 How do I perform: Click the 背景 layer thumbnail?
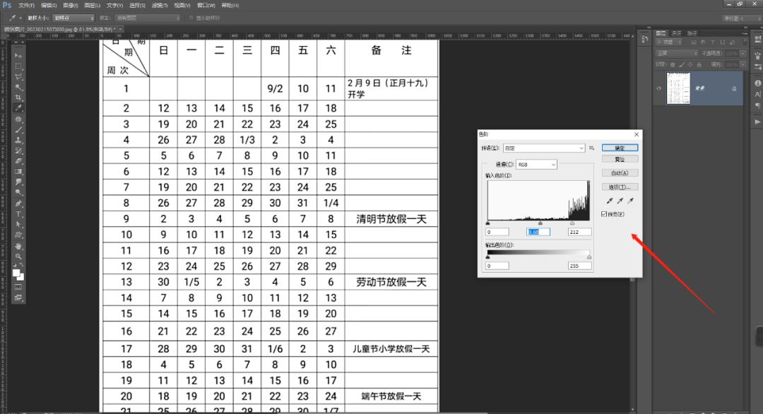(678, 88)
